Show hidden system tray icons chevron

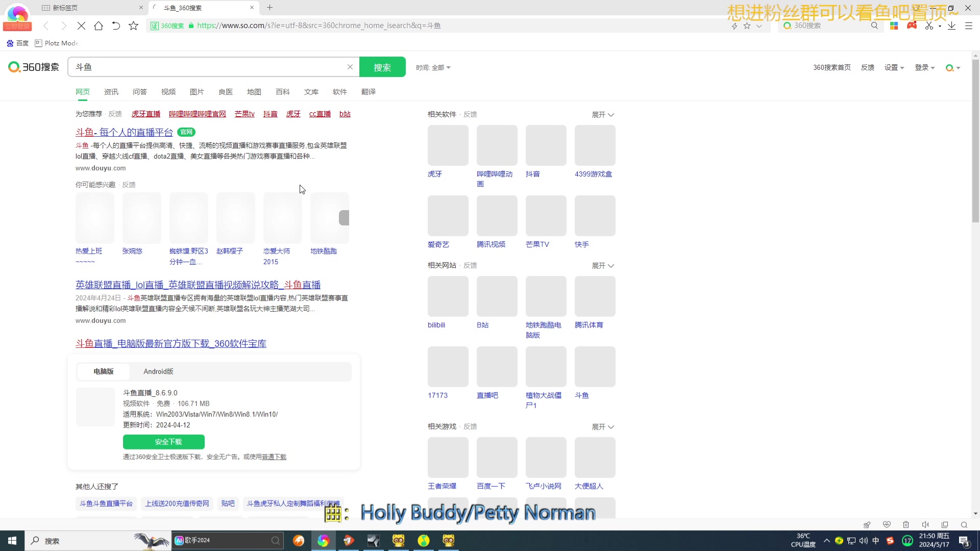click(x=827, y=540)
